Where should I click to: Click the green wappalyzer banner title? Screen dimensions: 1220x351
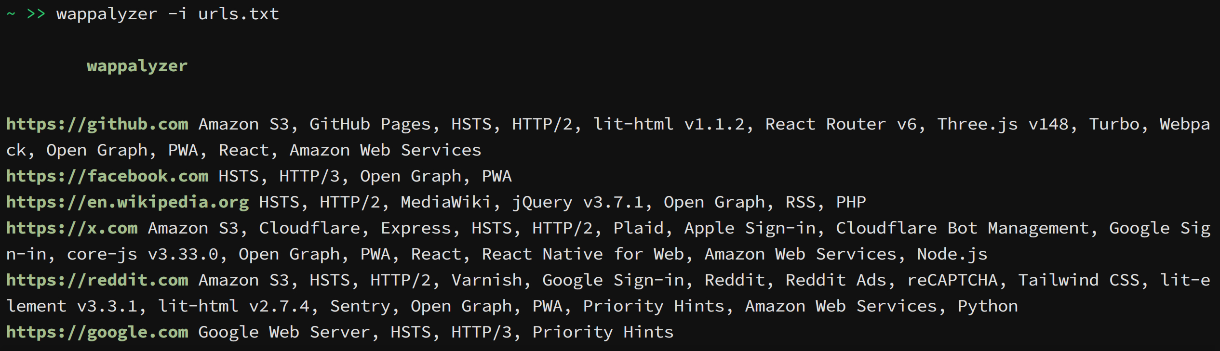(x=137, y=66)
